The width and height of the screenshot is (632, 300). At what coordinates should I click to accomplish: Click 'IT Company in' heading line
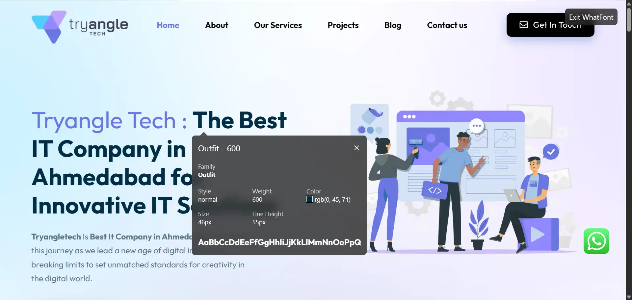coord(109,149)
